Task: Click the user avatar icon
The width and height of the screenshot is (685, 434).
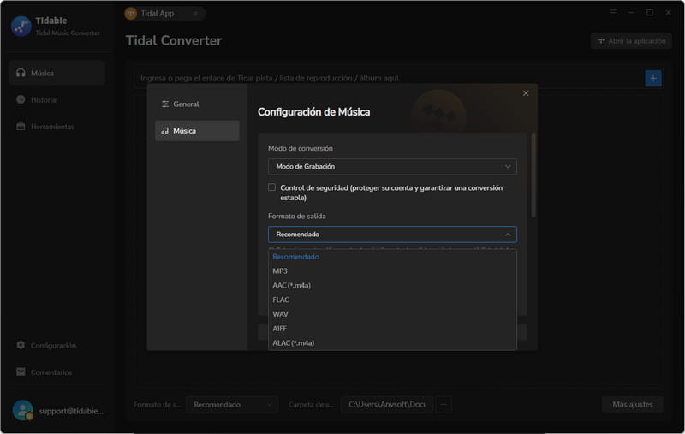Action: pos(23,410)
